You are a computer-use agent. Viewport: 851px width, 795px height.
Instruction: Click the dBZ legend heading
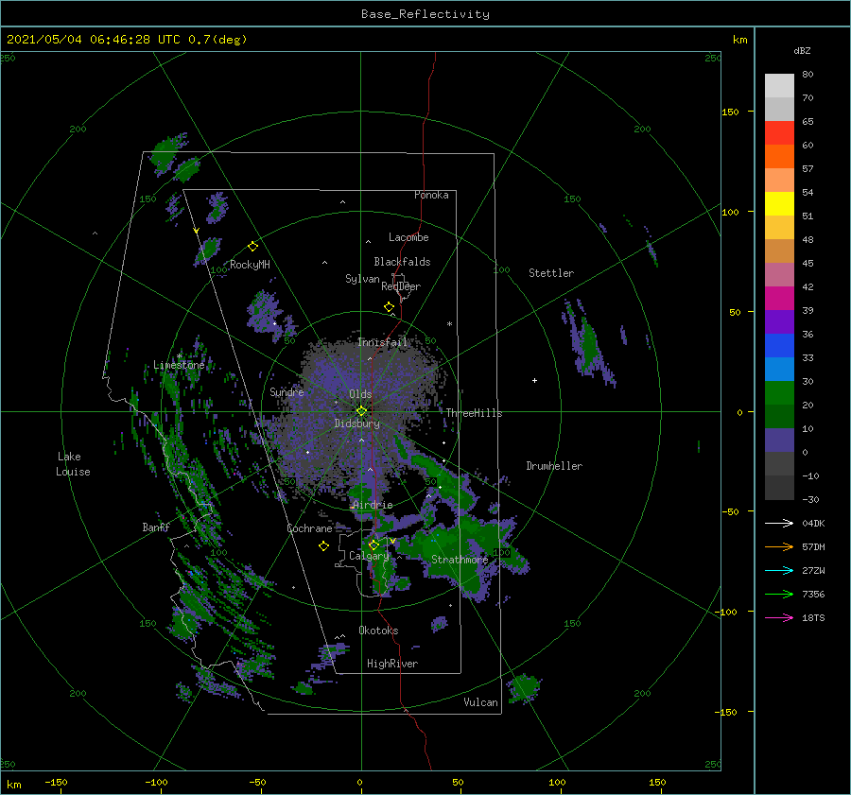(802, 50)
